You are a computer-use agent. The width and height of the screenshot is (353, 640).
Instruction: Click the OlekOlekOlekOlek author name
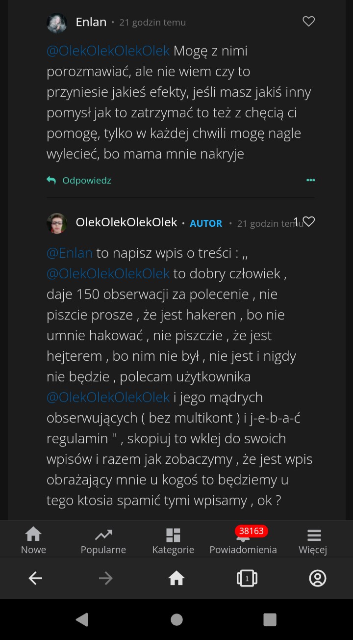(126, 222)
